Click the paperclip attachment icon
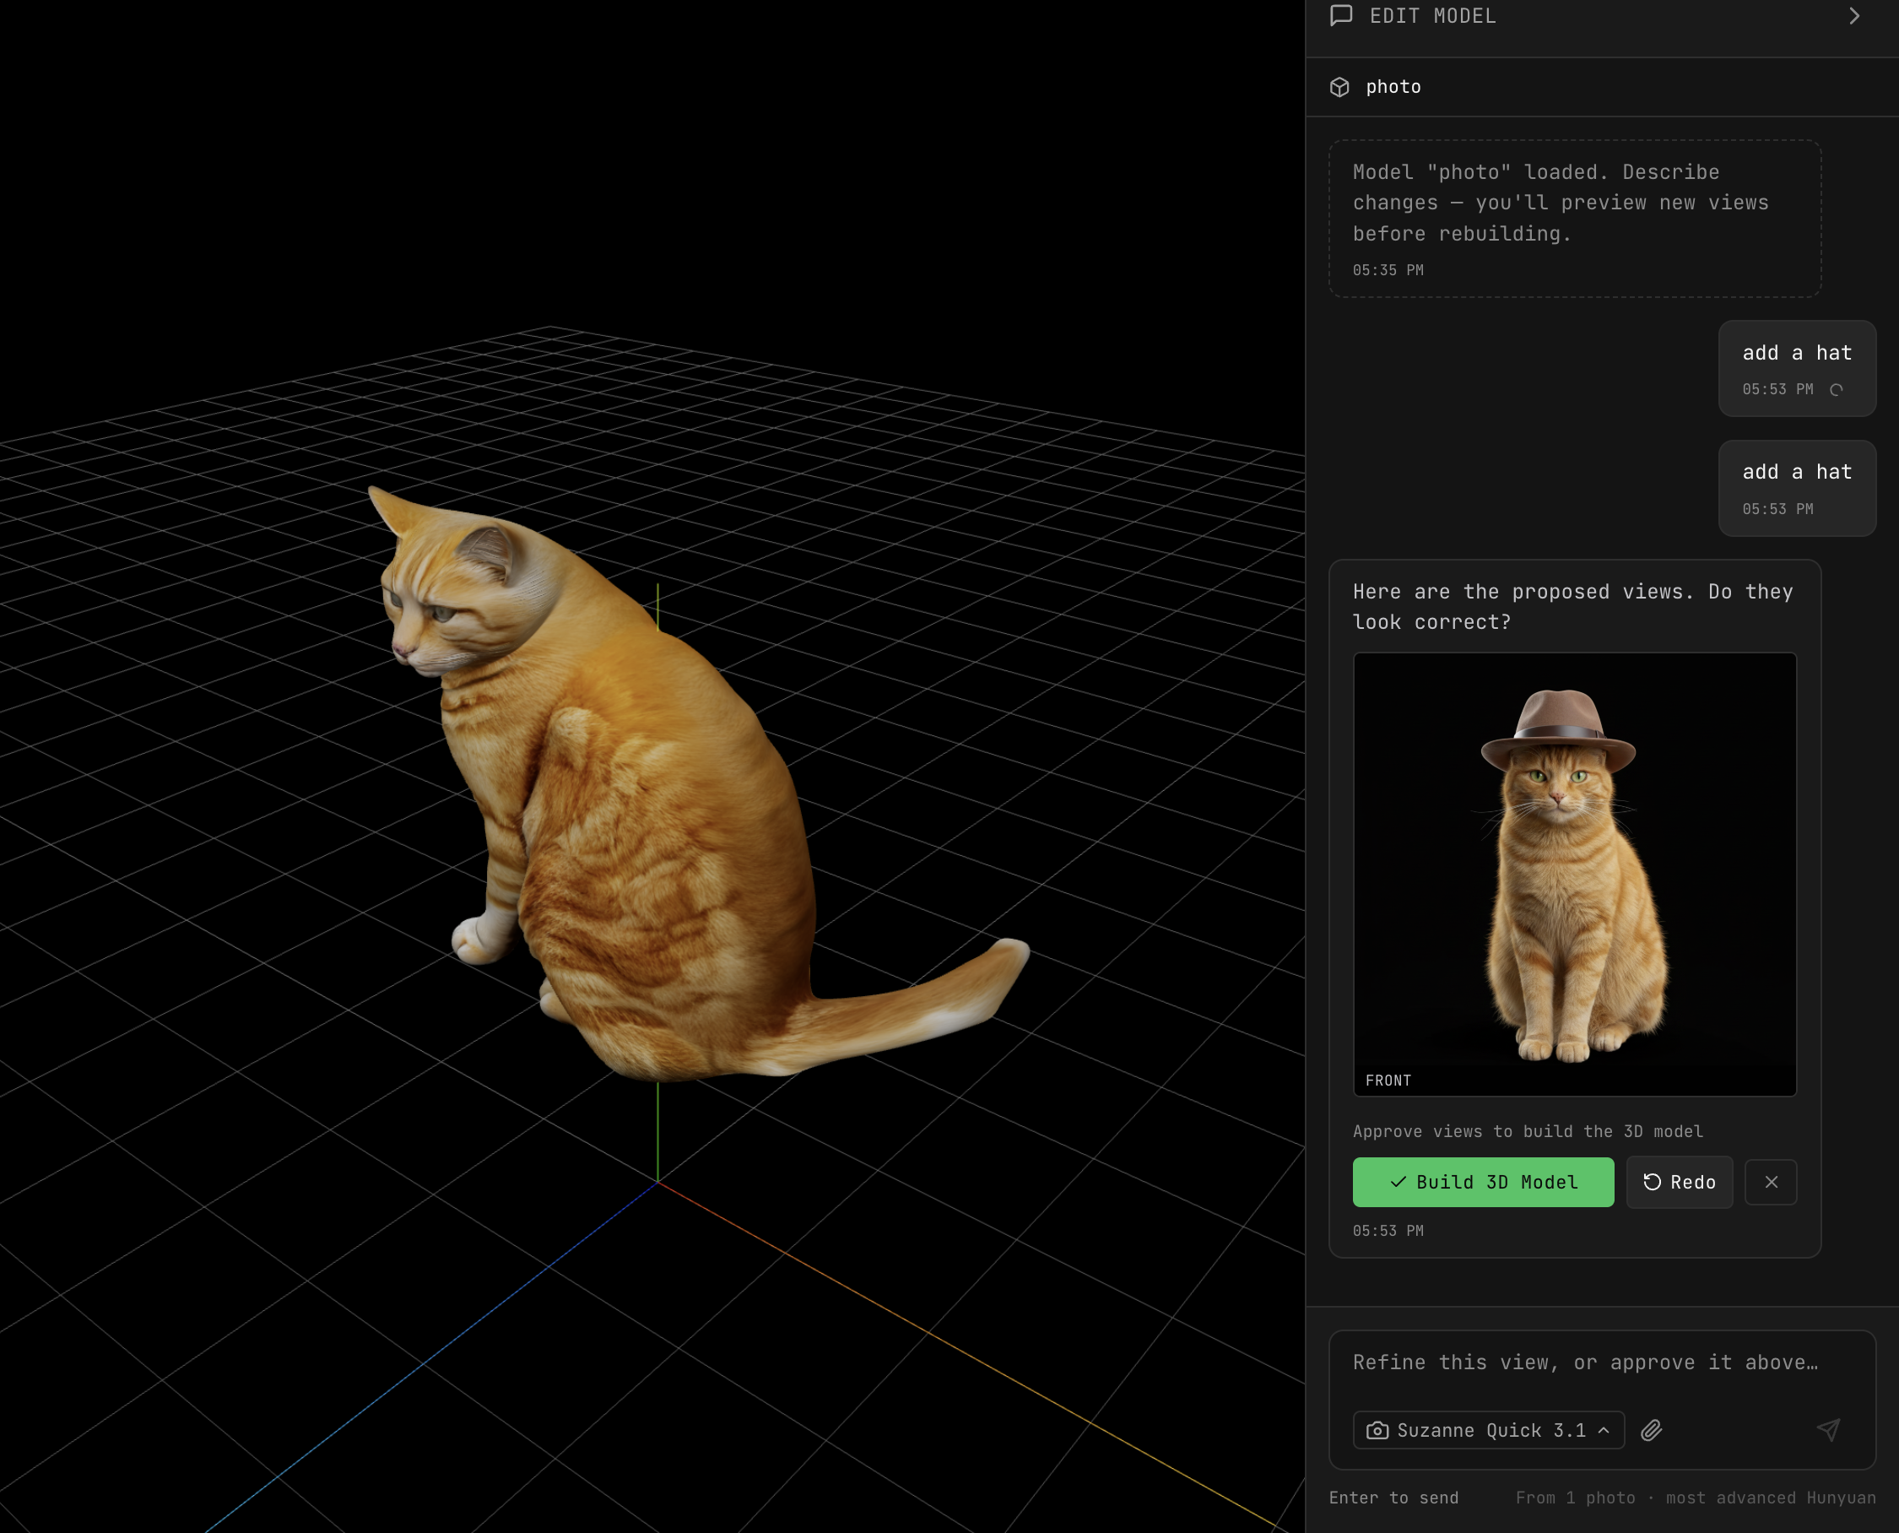This screenshot has width=1899, height=1533. pos(1653,1430)
